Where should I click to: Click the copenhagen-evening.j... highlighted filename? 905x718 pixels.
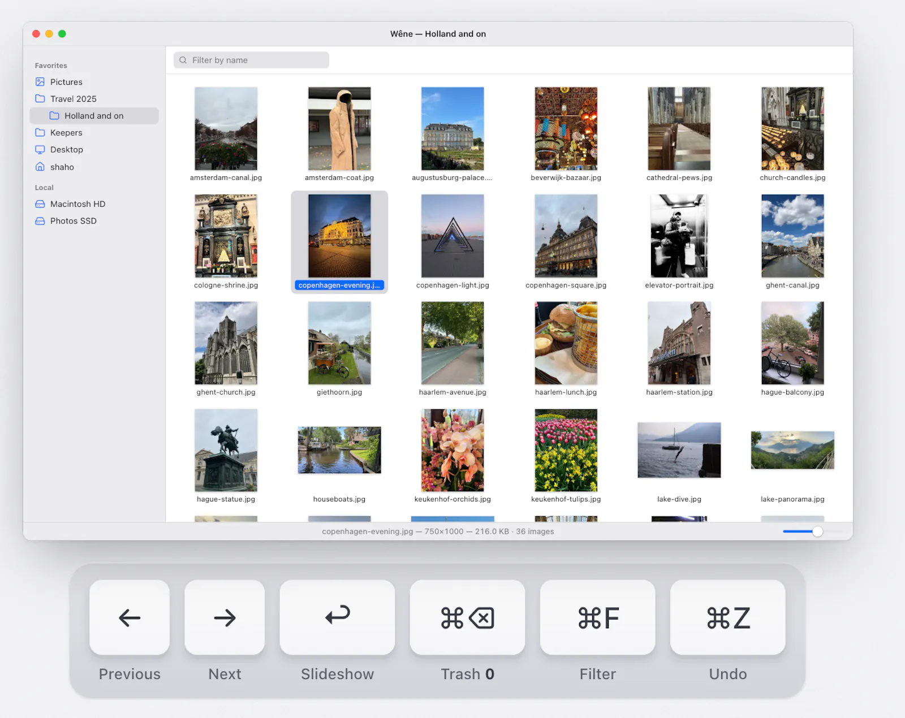[339, 286]
